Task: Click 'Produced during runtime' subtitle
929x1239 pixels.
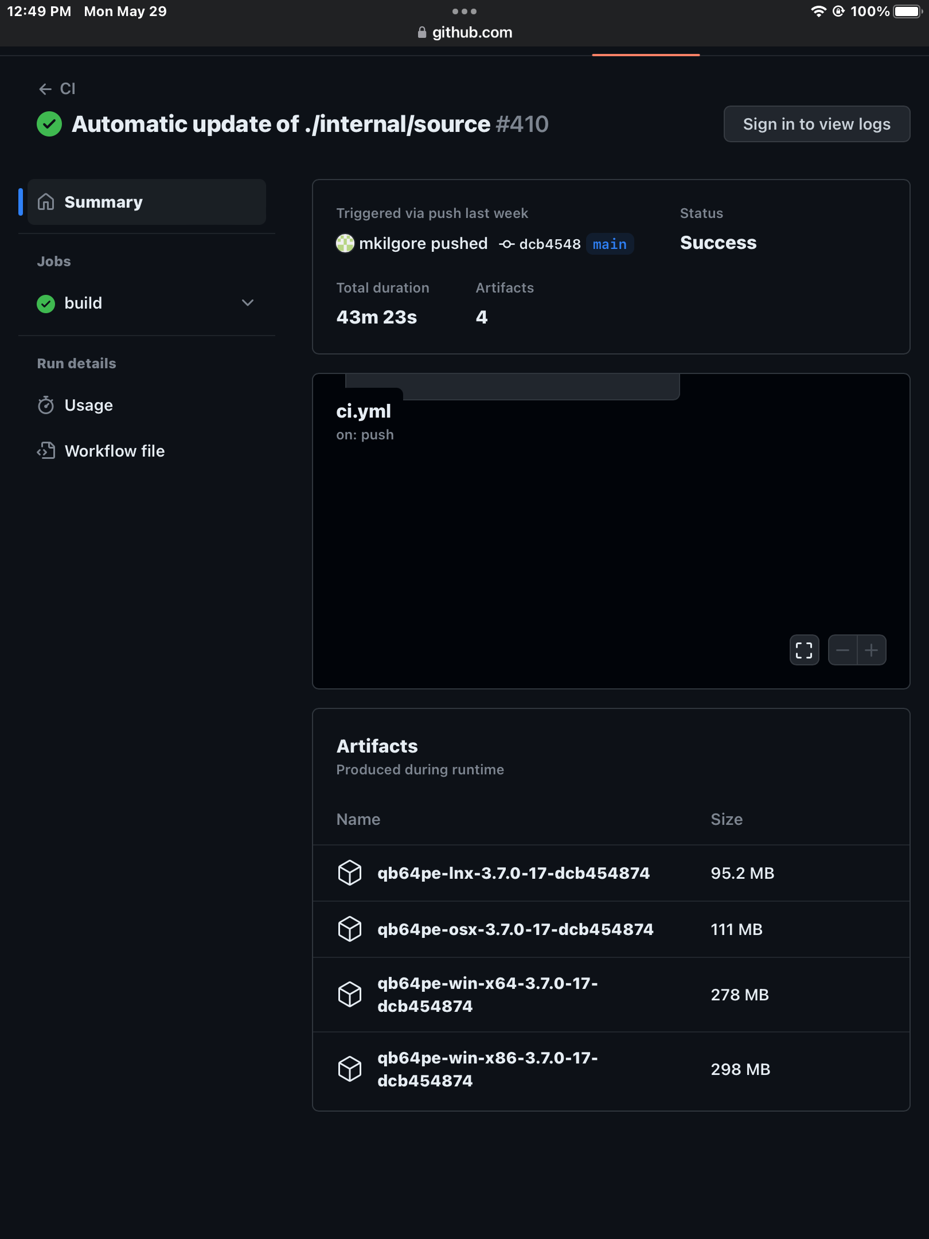Action: click(420, 770)
